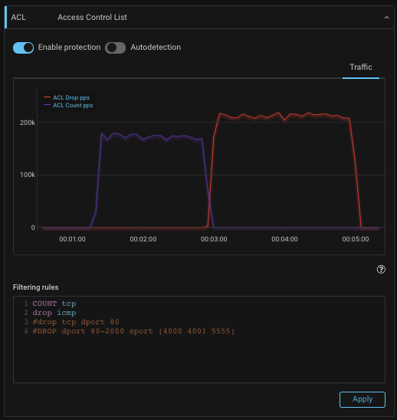
Task: Toggle the Enable protection switch
Action: pos(23,48)
